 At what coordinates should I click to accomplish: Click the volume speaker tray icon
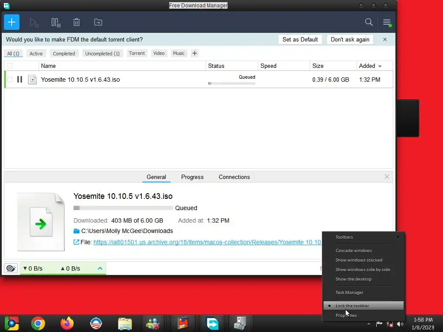tap(400, 324)
